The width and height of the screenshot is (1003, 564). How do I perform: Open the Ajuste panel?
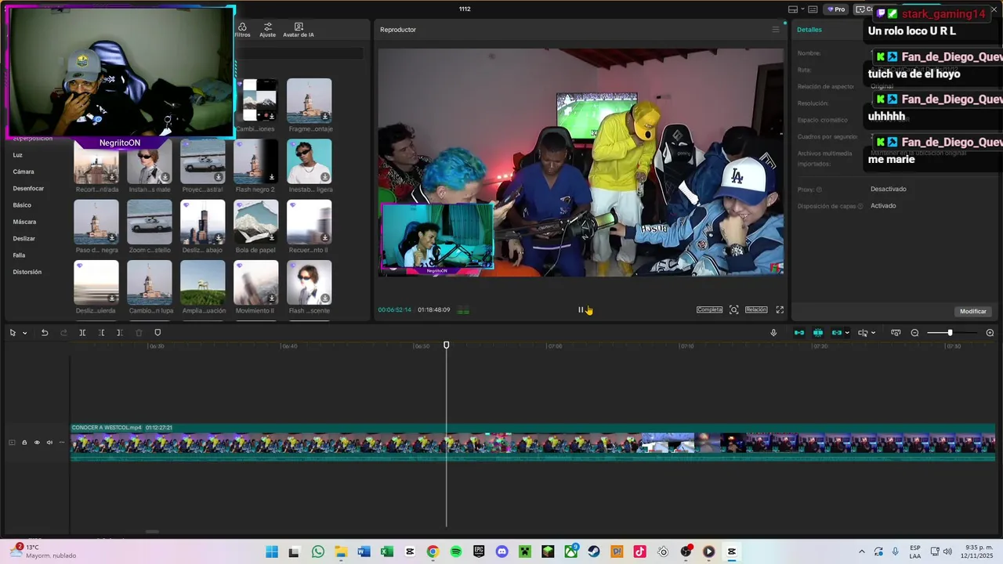coord(268,30)
